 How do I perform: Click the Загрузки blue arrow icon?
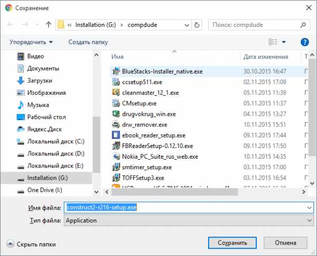(x=21, y=80)
